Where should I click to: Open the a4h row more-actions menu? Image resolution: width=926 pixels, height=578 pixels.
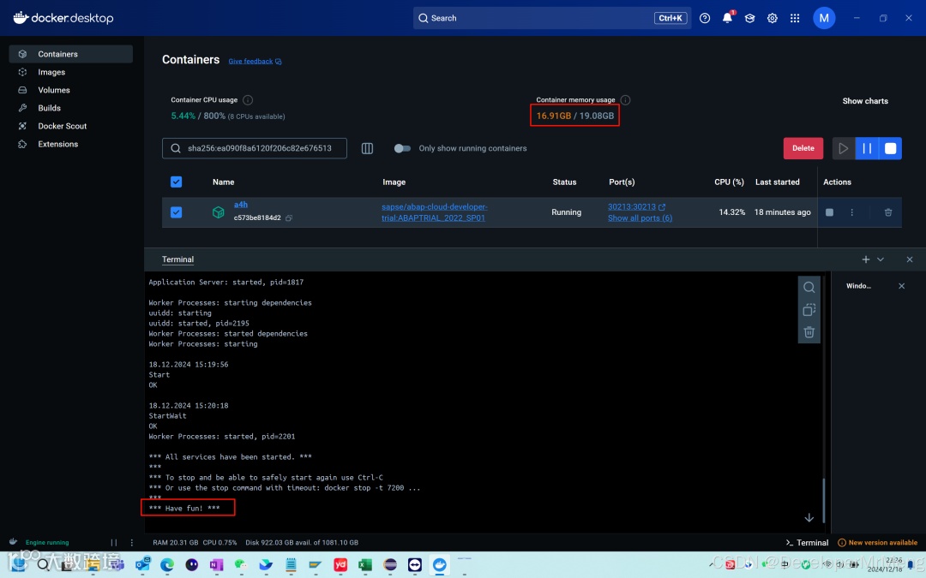pos(851,212)
